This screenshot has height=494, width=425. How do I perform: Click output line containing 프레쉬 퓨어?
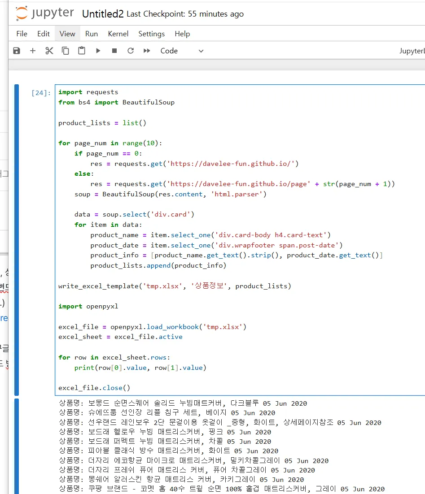pos(187,470)
